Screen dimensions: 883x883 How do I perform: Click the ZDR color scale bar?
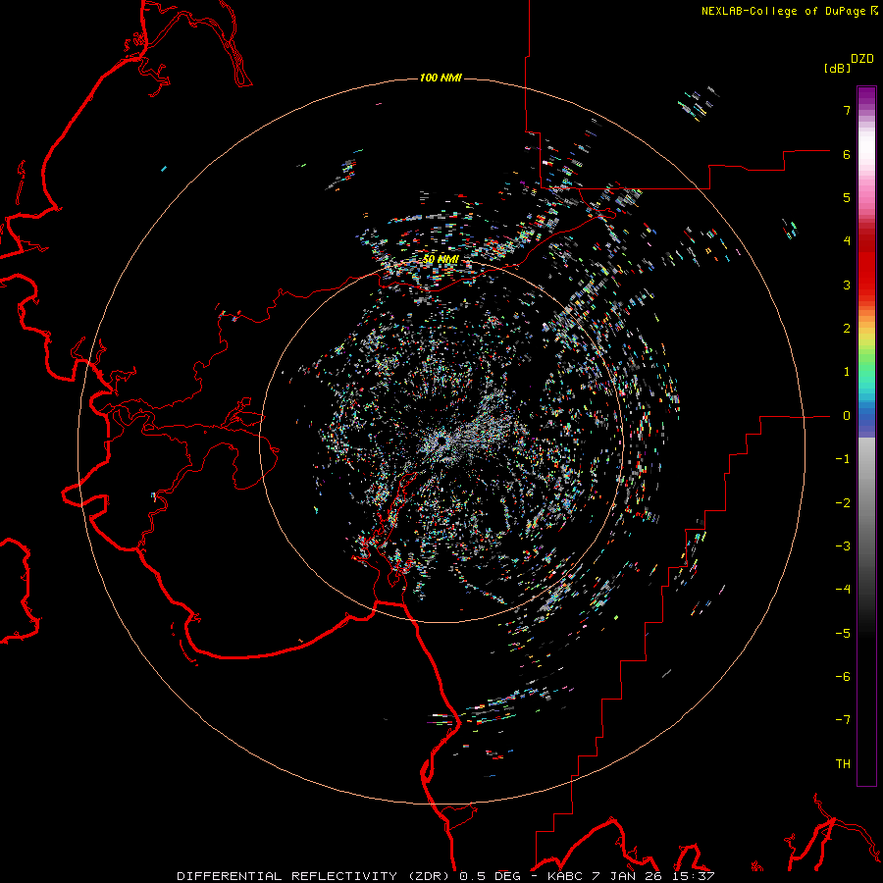(x=866, y=436)
